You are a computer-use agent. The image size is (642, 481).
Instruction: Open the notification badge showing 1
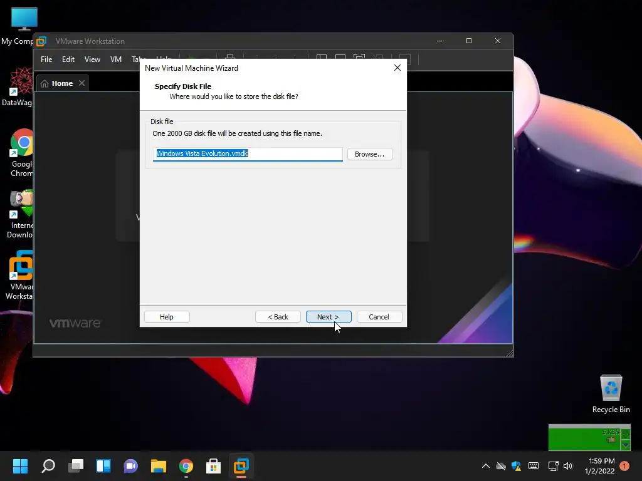(x=624, y=466)
